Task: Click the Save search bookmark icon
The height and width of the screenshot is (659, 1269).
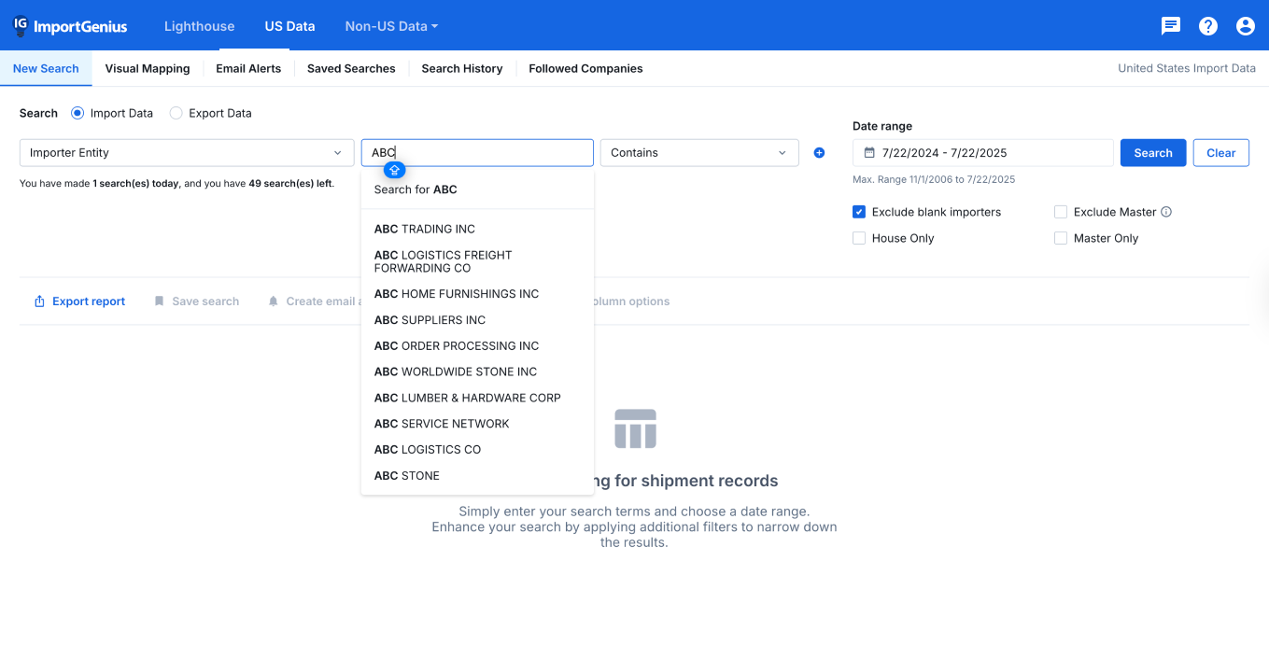Action: tap(159, 301)
